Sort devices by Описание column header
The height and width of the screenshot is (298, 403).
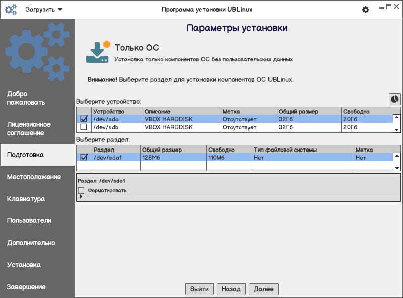pos(182,111)
